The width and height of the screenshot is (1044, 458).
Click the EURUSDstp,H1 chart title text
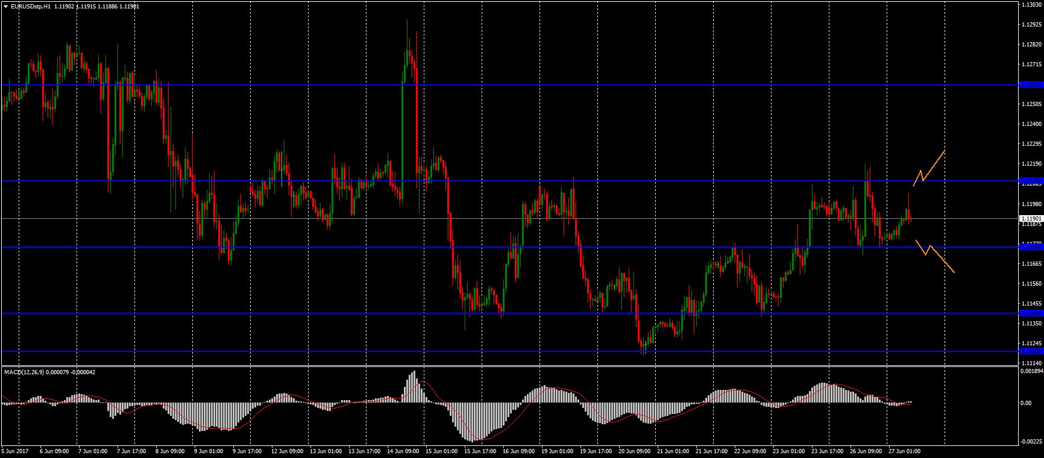(30, 6)
